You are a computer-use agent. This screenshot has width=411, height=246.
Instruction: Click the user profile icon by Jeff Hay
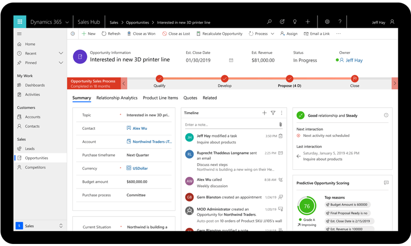click(392, 22)
